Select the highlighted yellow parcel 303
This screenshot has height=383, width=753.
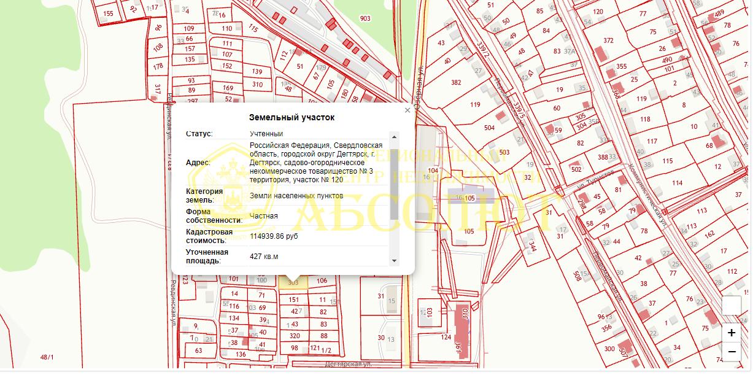(x=293, y=282)
